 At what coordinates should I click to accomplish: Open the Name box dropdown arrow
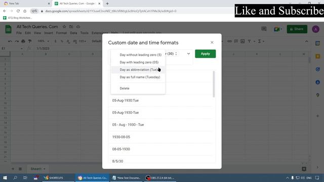[21, 49]
